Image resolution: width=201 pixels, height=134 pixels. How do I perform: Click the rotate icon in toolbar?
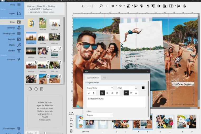[x=120, y=6]
